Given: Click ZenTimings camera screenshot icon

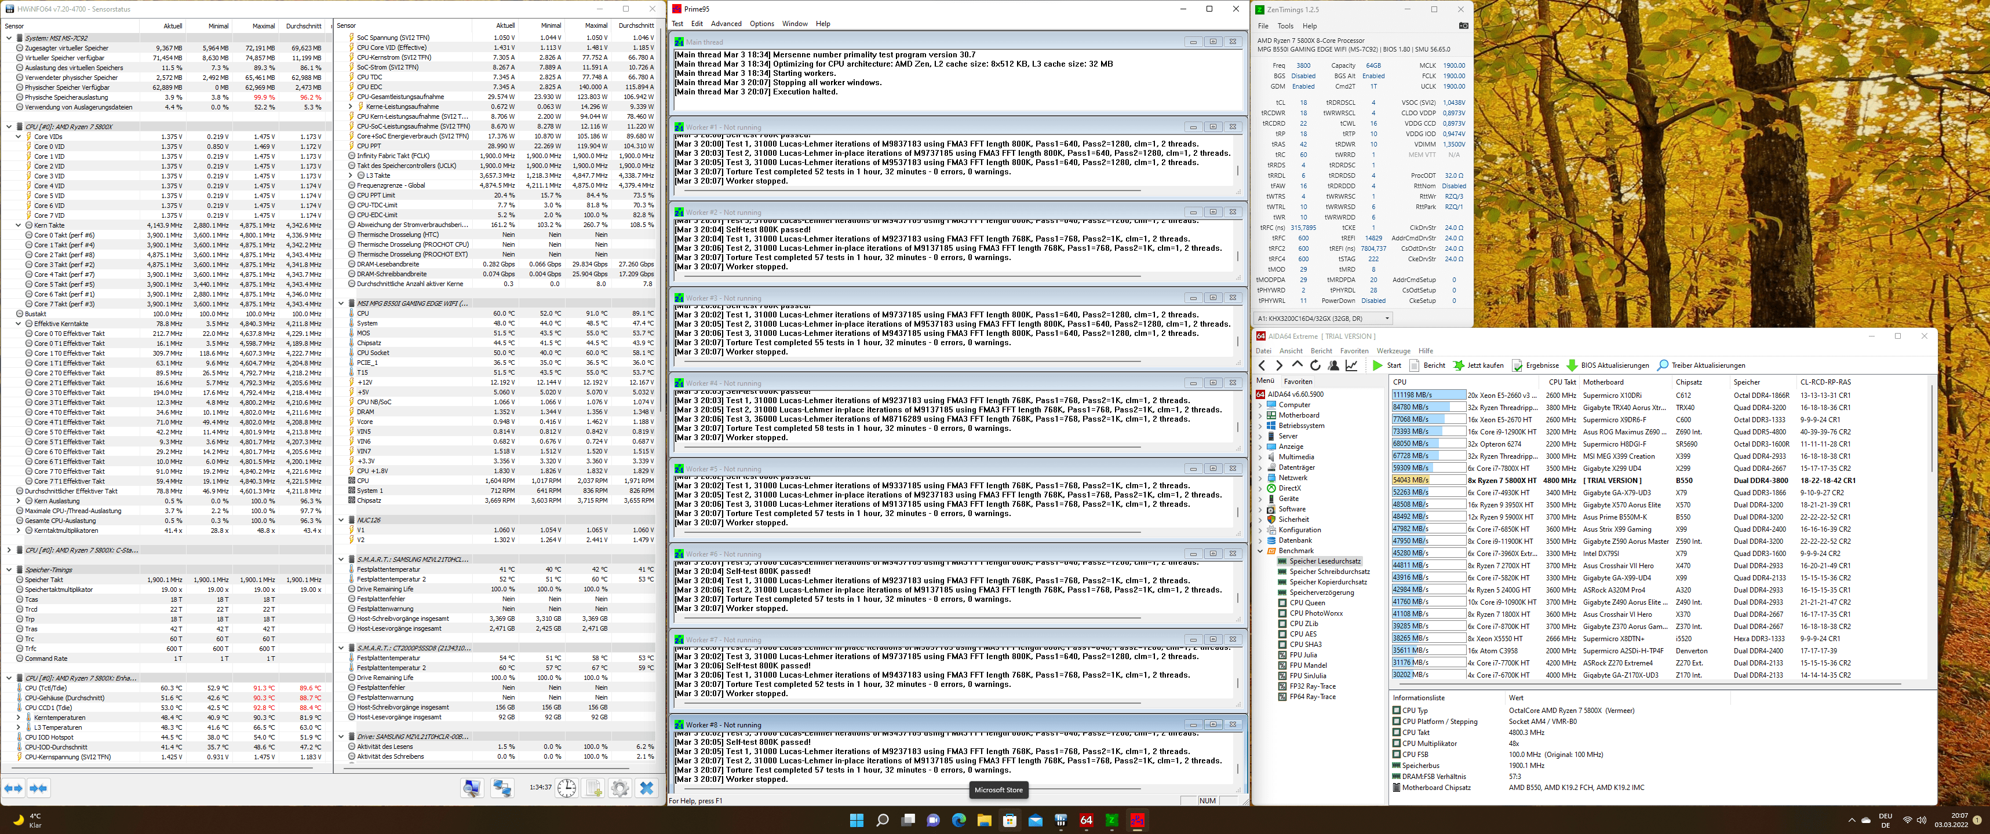Looking at the screenshot, I should [1463, 25].
